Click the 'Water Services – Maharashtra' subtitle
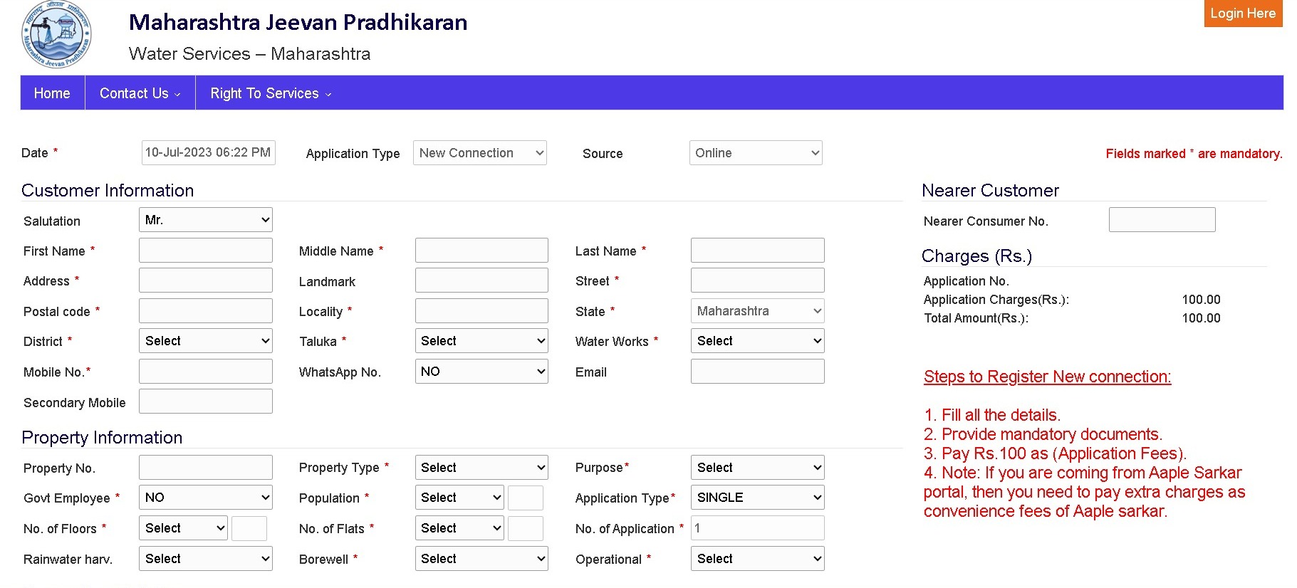1297x588 pixels. (x=249, y=54)
